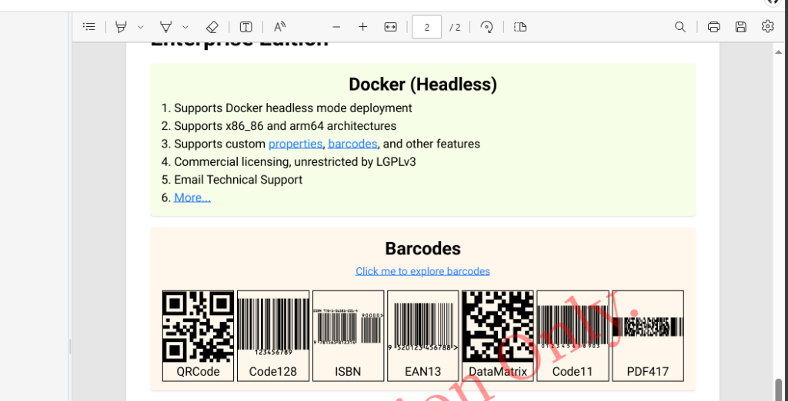
Task: Follow the "More..." link
Action: [x=192, y=197]
